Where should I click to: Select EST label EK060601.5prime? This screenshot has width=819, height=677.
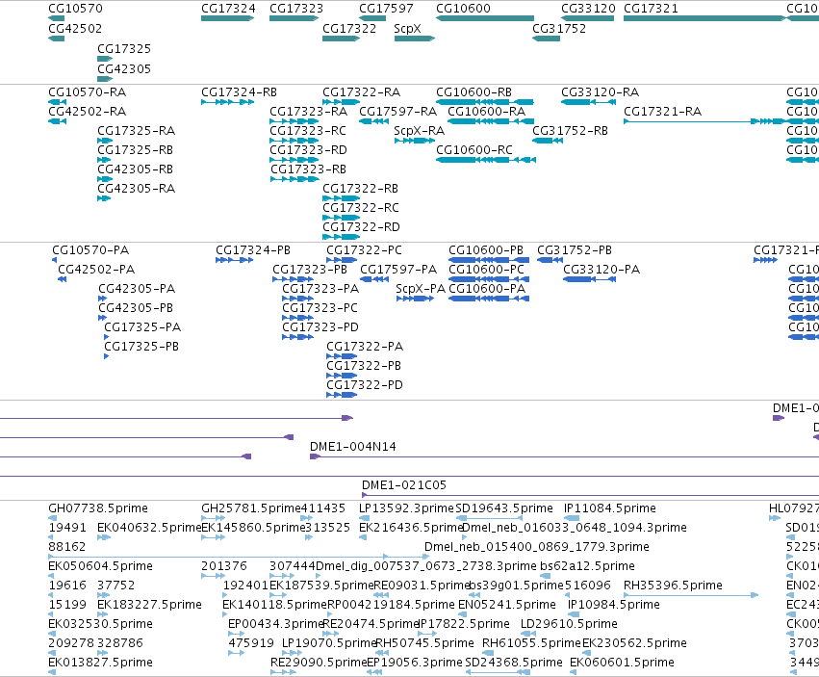(x=622, y=663)
